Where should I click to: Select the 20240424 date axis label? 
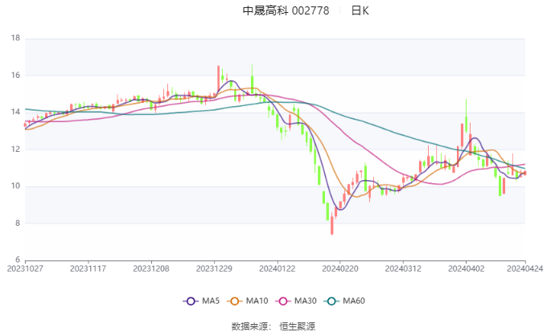coord(524,268)
